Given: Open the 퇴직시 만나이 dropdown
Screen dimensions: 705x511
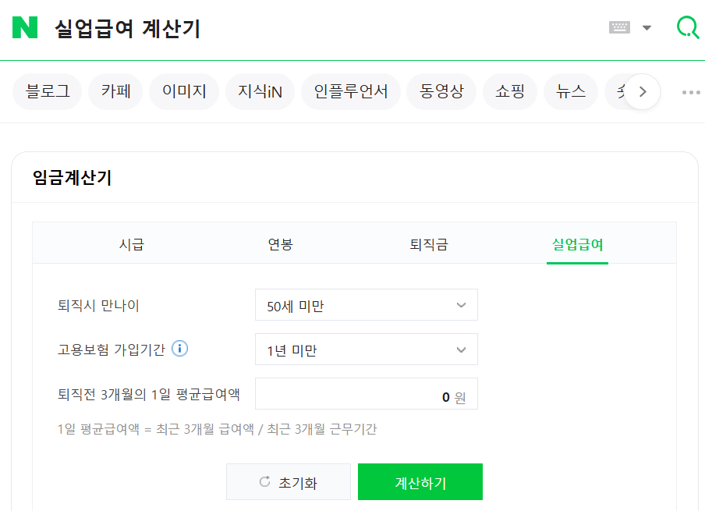Looking at the screenshot, I should (366, 304).
